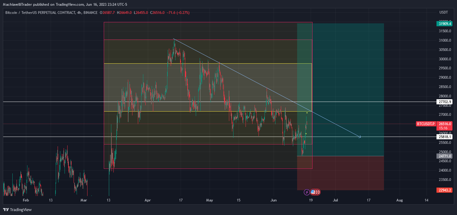Click the Apr date label
Screen dimensions: 457x215
click(147, 200)
